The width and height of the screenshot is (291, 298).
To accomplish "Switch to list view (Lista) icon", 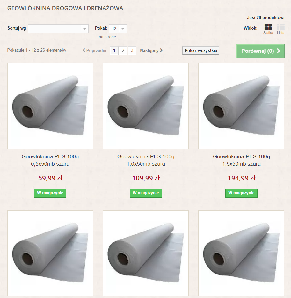I will (280, 27).
